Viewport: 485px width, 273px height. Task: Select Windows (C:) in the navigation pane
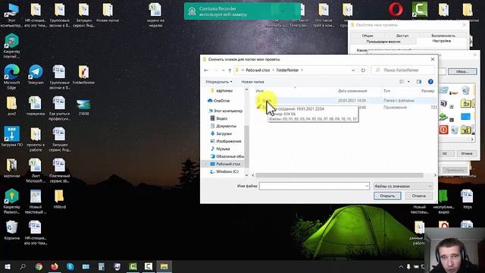227,171
